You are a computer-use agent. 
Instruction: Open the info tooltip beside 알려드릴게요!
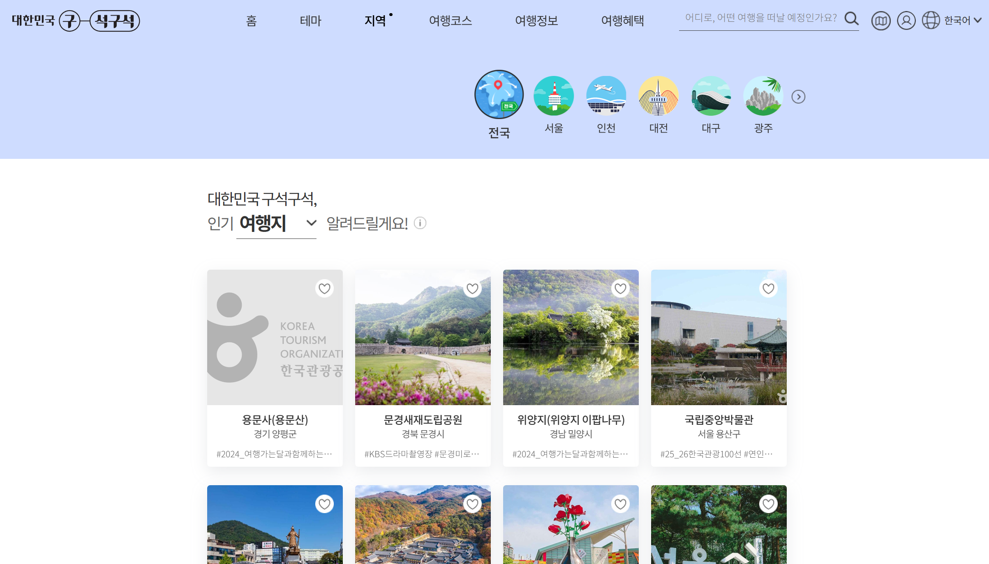click(x=420, y=224)
